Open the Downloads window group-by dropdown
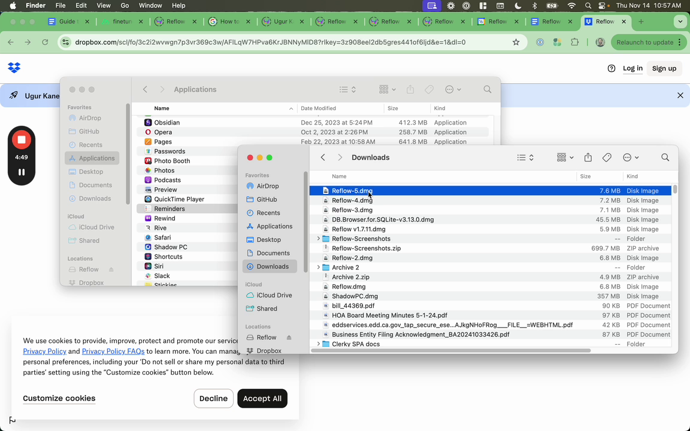The height and width of the screenshot is (431, 690). pos(565,157)
